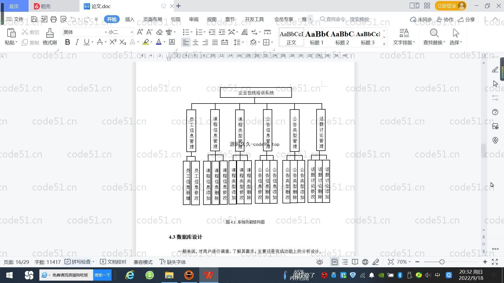Expand Select tool dropdown
This screenshot has height=283, width=504.
pyautogui.click(x=461, y=42)
